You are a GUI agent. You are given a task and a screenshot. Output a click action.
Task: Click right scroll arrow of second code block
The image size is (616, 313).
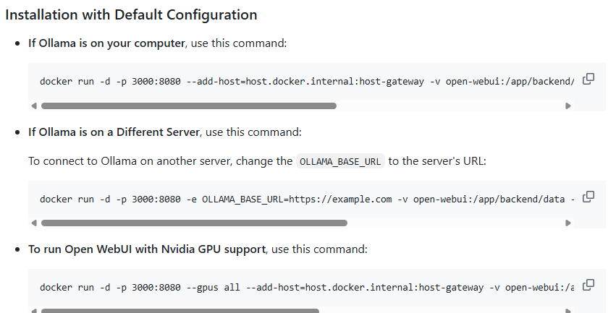tap(568, 223)
